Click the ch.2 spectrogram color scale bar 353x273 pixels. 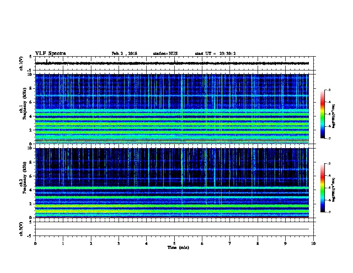pos(322,188)
